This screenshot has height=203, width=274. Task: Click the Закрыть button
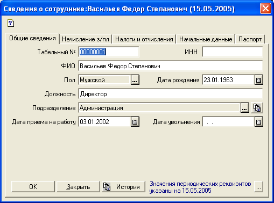pos(78,187)
